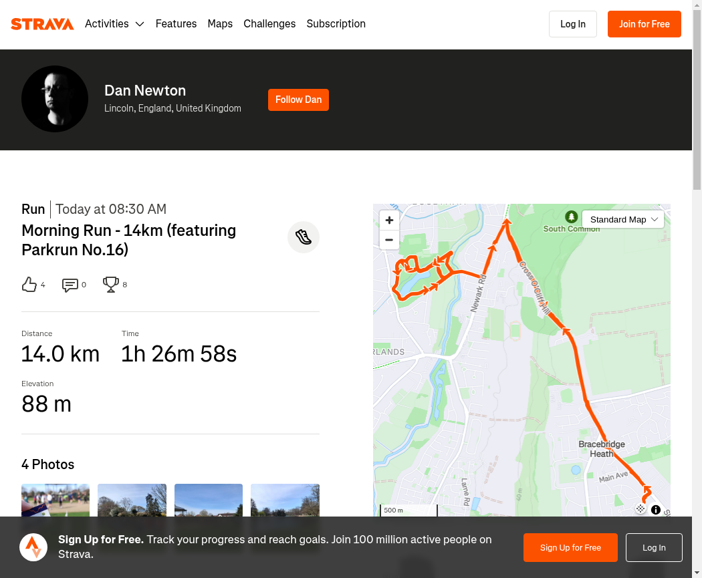Zoom in on the map
The height and width of the screenshot is (578, 702).
click(x=389, y=220)
